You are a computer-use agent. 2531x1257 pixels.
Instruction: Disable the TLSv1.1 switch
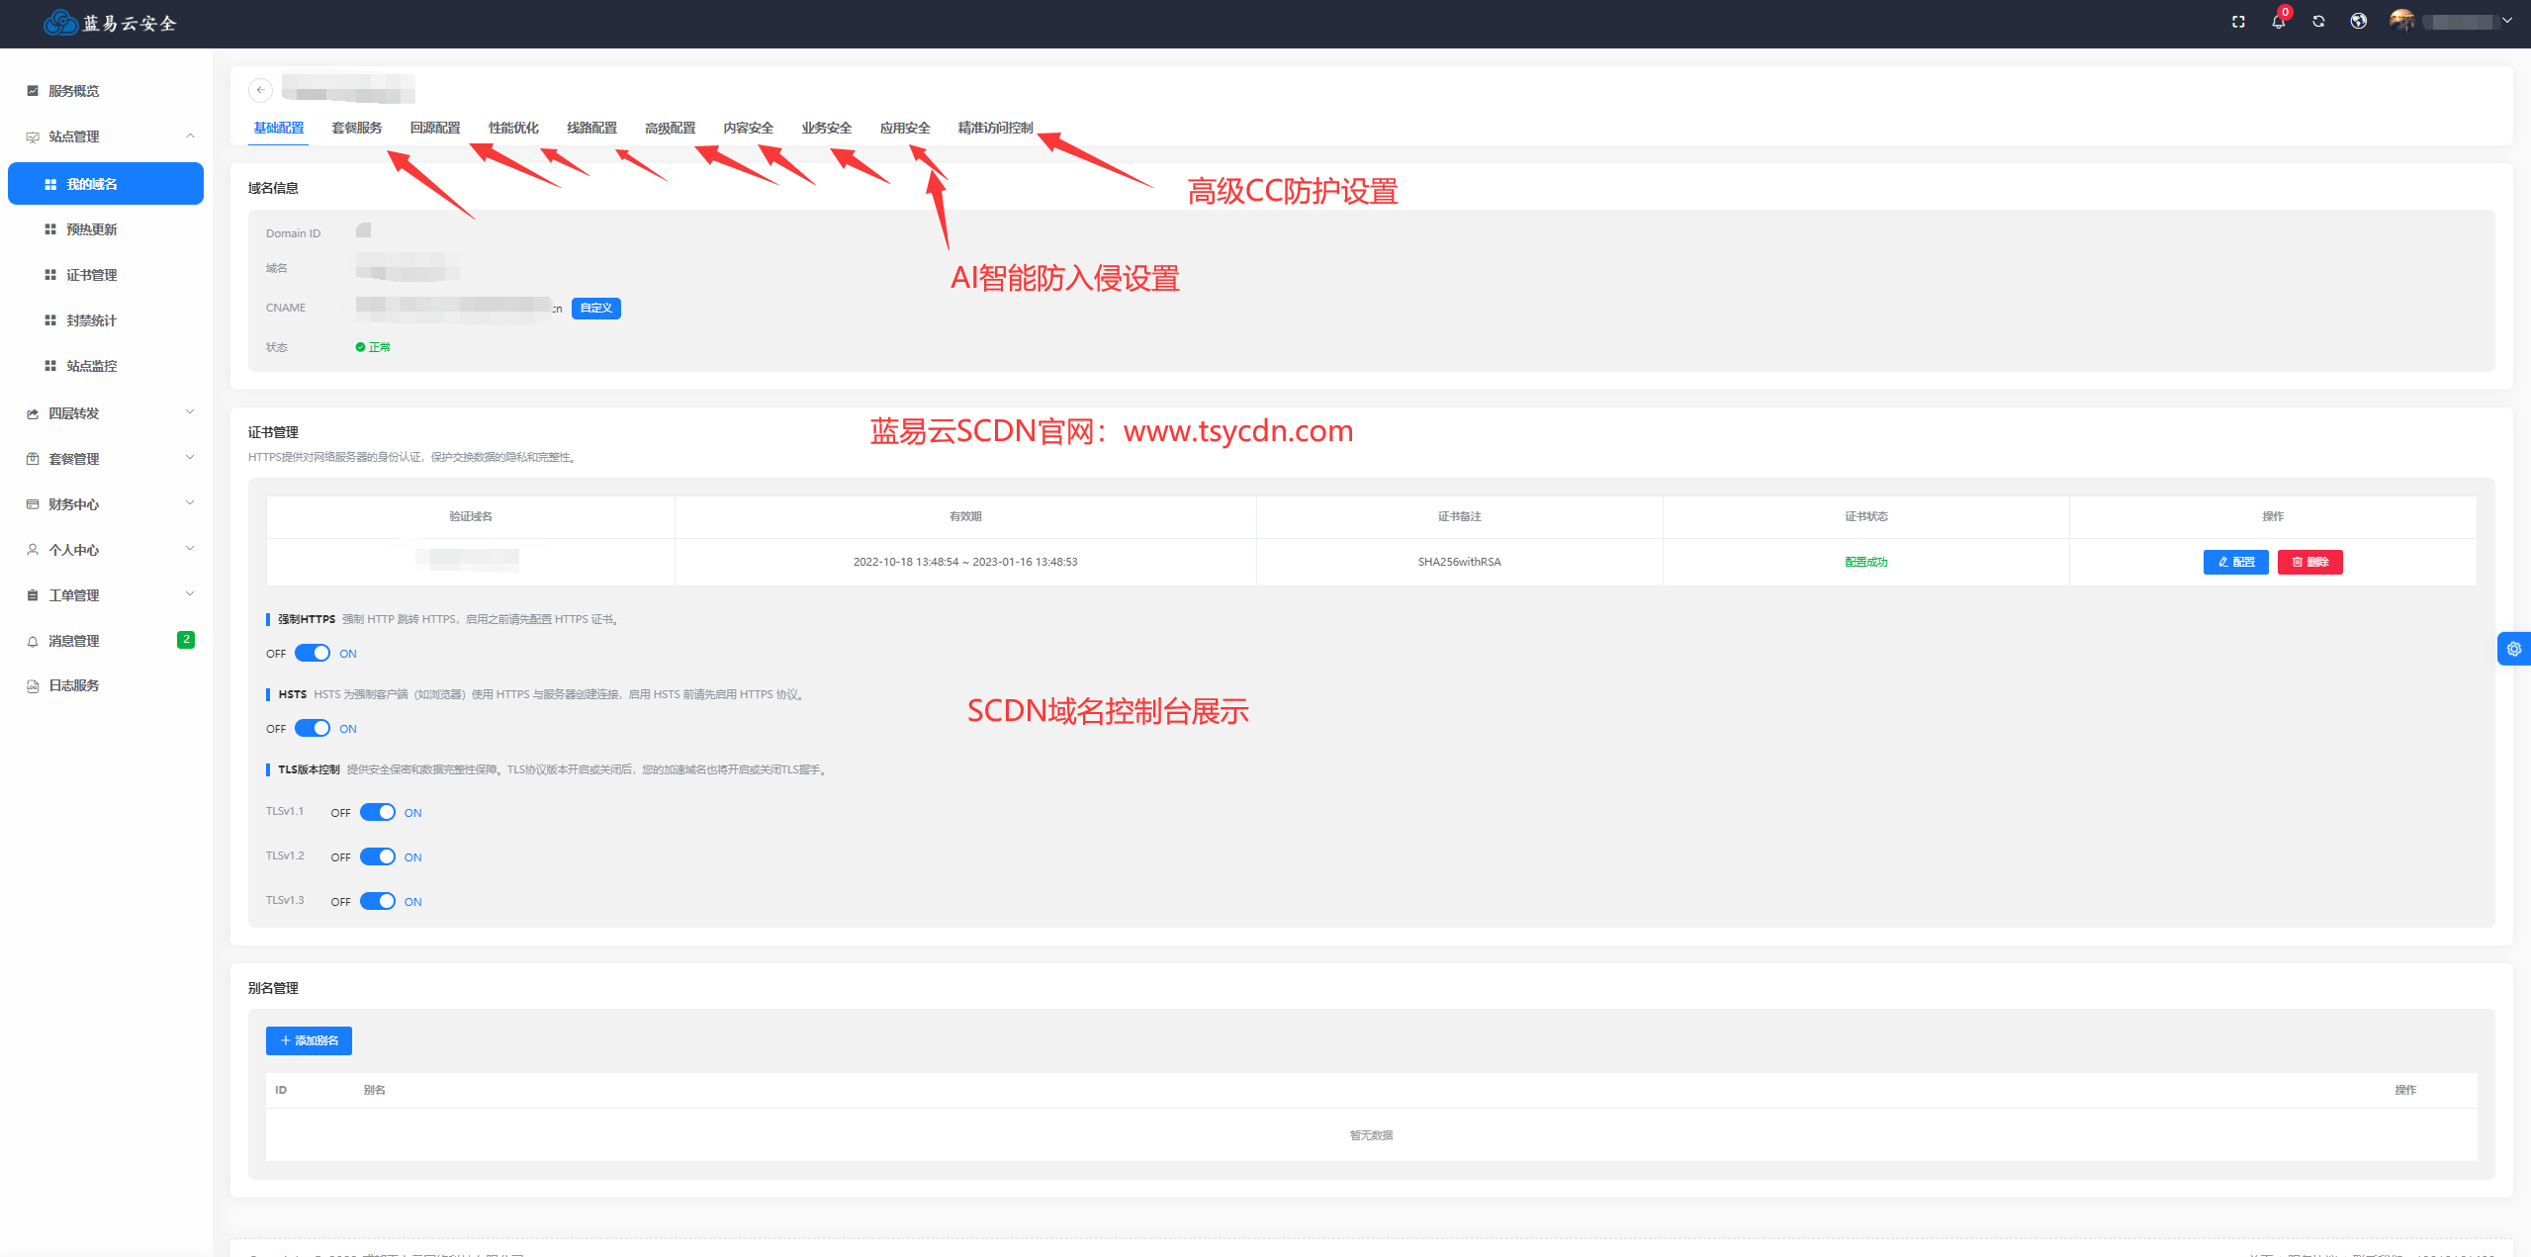pos(377,813)
